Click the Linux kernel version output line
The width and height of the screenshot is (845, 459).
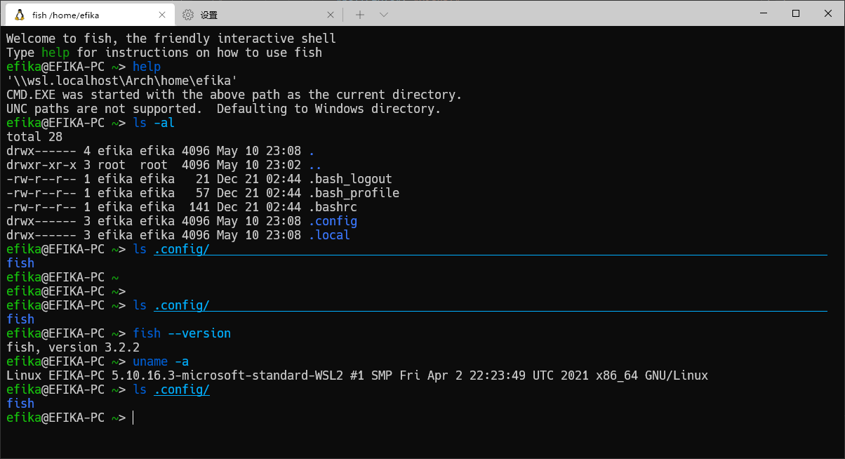[x=357, y=375]
